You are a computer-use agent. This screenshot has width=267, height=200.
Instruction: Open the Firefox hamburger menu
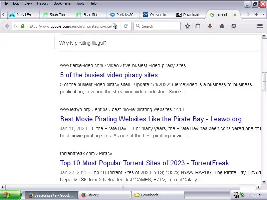pos(260,26)
